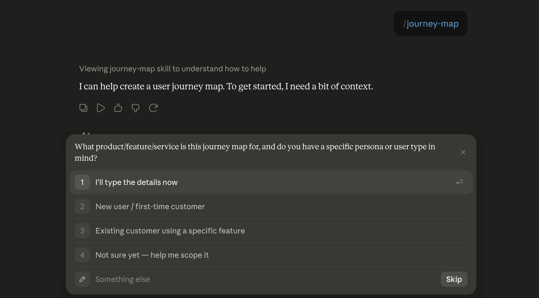Image resolution: width=539 pixels, height=298 pixels.
Task: Click the text 'I can help create a user journey map'
Action: [152, 86]
